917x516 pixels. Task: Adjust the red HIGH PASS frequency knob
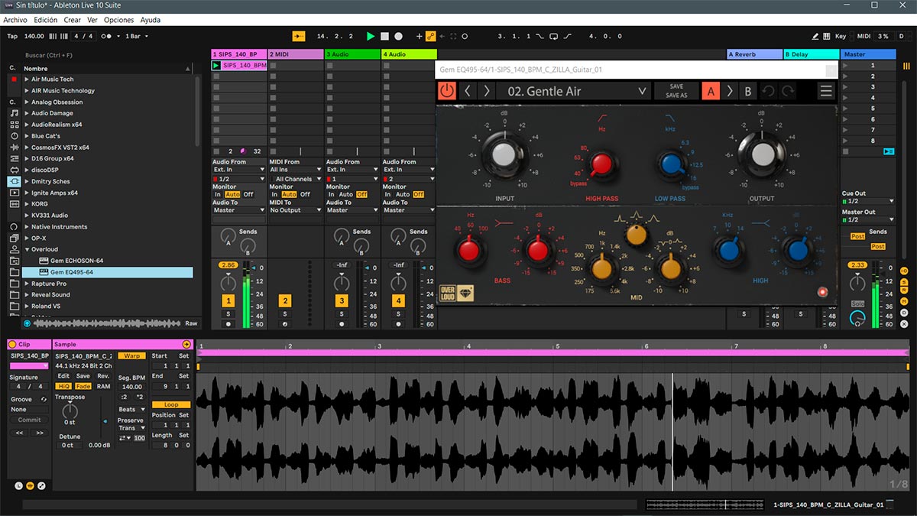point(601,163)
